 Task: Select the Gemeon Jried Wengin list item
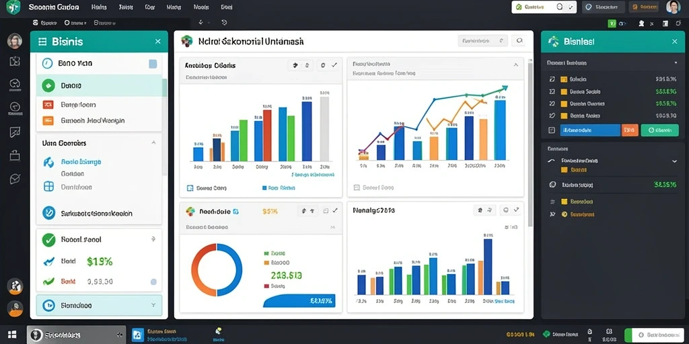tap(92, 120)
